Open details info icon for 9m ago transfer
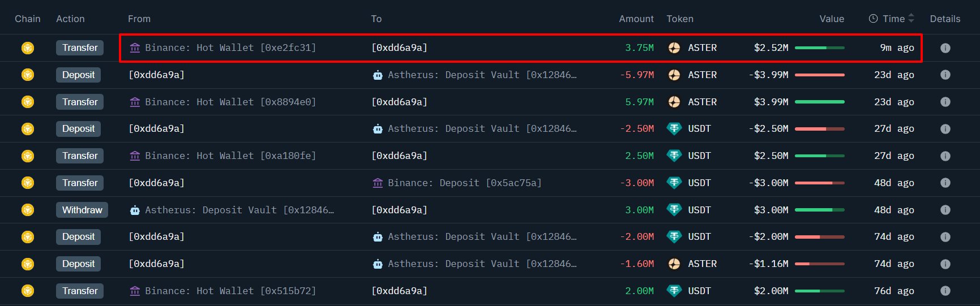980x306 pixels. click(945, 48)
